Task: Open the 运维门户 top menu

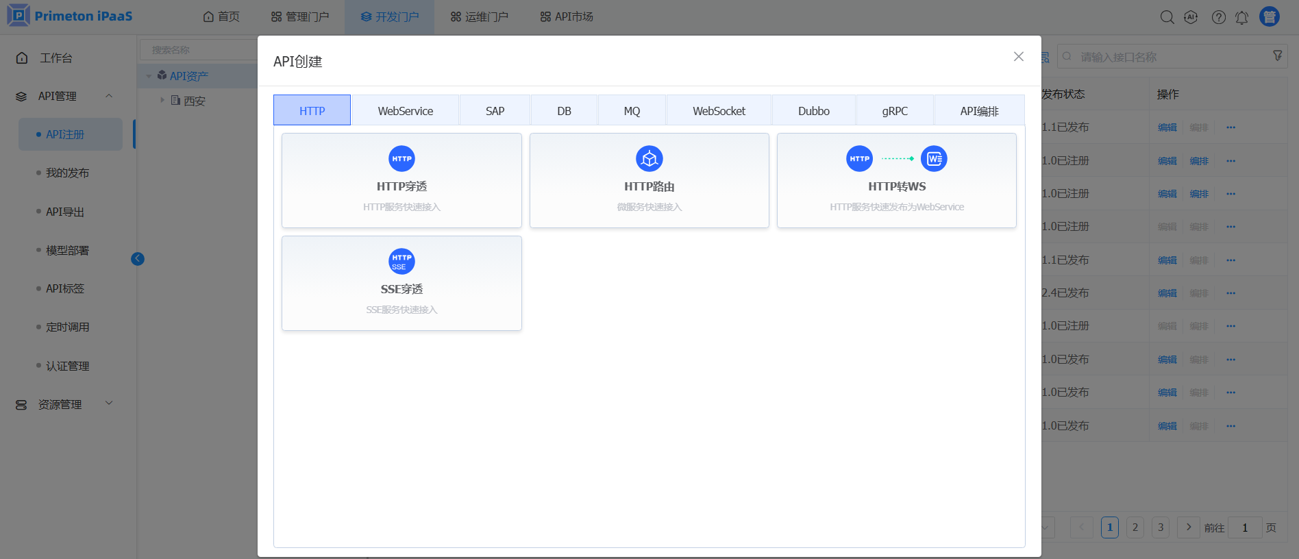Action: 480,17
